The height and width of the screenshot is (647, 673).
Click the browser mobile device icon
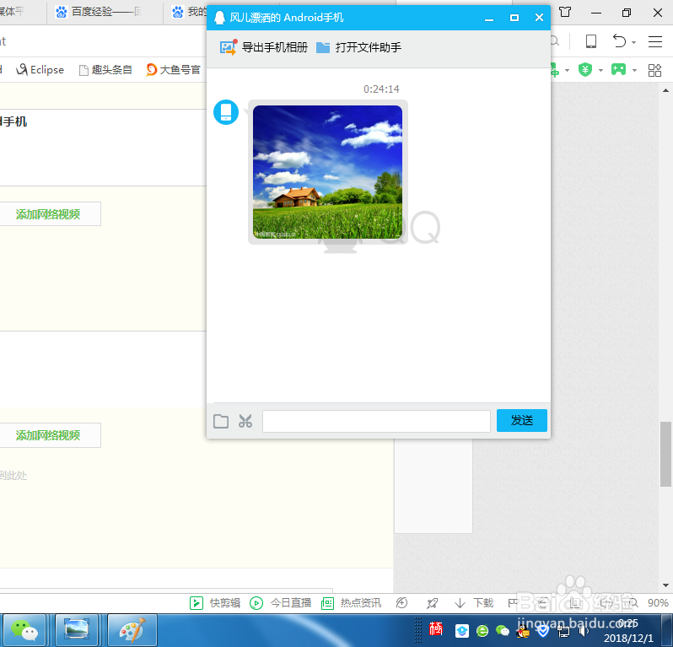(591, 41)
